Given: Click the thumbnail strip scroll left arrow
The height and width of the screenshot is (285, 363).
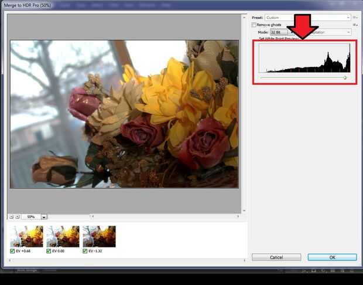Looking at the screenshot, I should 9,260.
